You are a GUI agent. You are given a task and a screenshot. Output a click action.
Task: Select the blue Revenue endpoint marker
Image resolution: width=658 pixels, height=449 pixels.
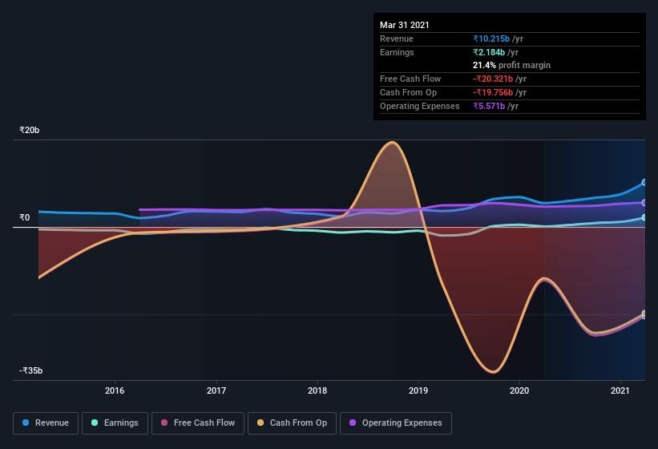644,183
